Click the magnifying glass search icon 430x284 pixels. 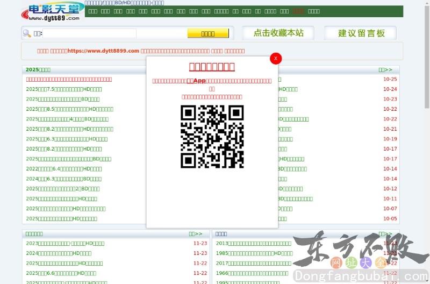pyautogui.click(x=26, y=33)
